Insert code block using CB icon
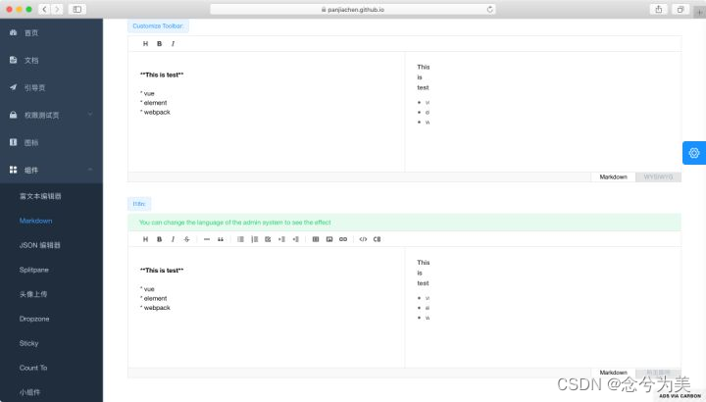The image size is (706, 402). tap(377, 239)
